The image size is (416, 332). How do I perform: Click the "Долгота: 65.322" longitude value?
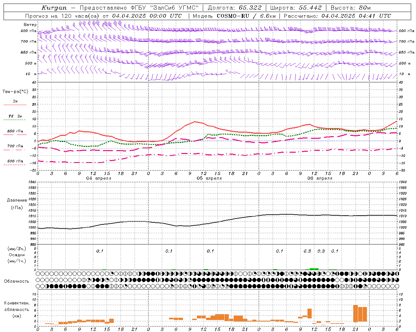click(x=234, y=8)
